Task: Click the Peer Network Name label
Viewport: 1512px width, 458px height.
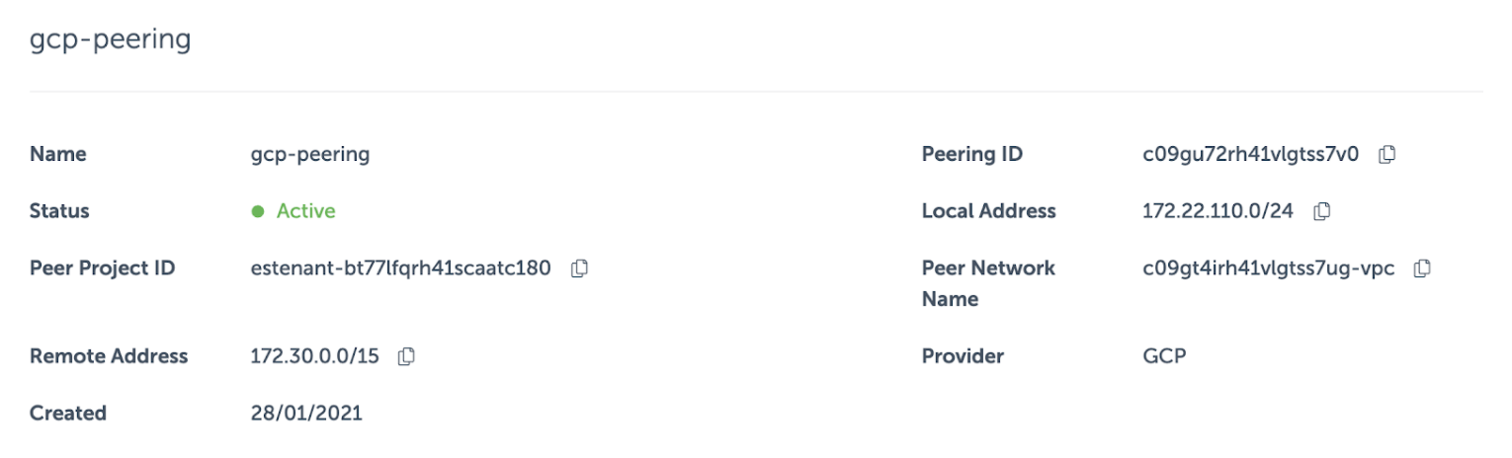Action: [987, 282]
